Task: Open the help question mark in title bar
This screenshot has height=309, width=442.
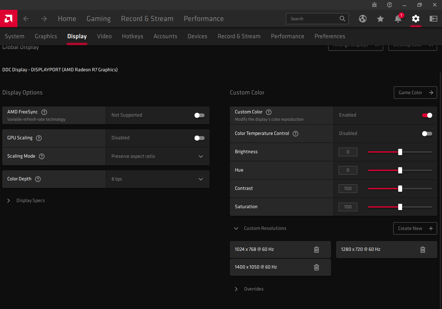Action: tap(389, 5)
